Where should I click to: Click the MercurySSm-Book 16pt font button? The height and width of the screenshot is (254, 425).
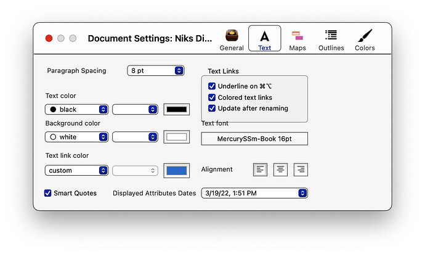tap(254, 139)
